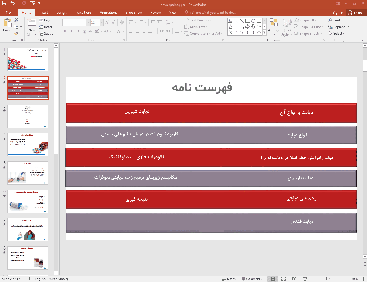The image size is (367, 282).
Task: Center text in Paragraph group
Action: 137,31
